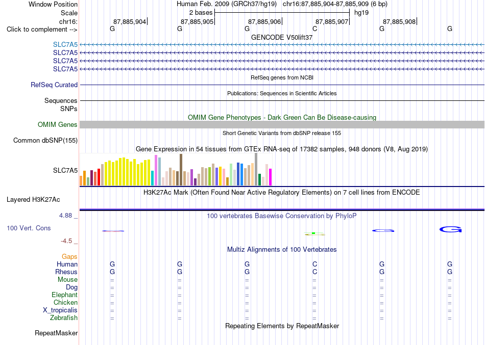Select the Elephant species label
The image size is (485, 345).
click(65, 295)
